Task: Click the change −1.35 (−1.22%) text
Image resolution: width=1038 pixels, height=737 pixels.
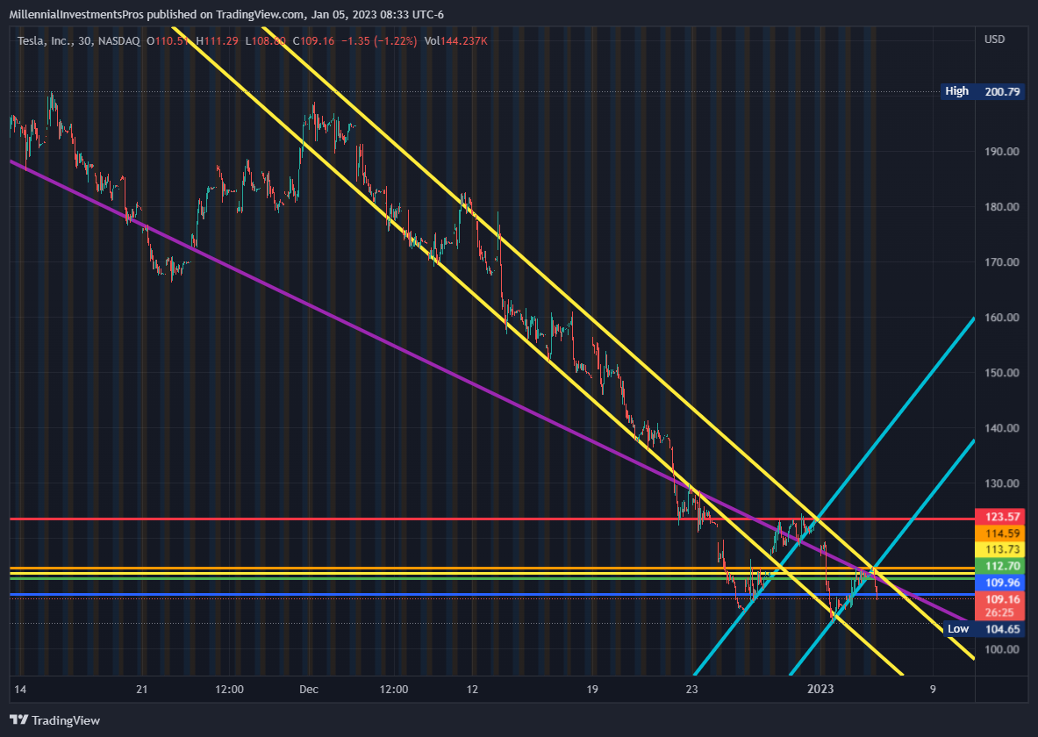Action: pos(379,41)
